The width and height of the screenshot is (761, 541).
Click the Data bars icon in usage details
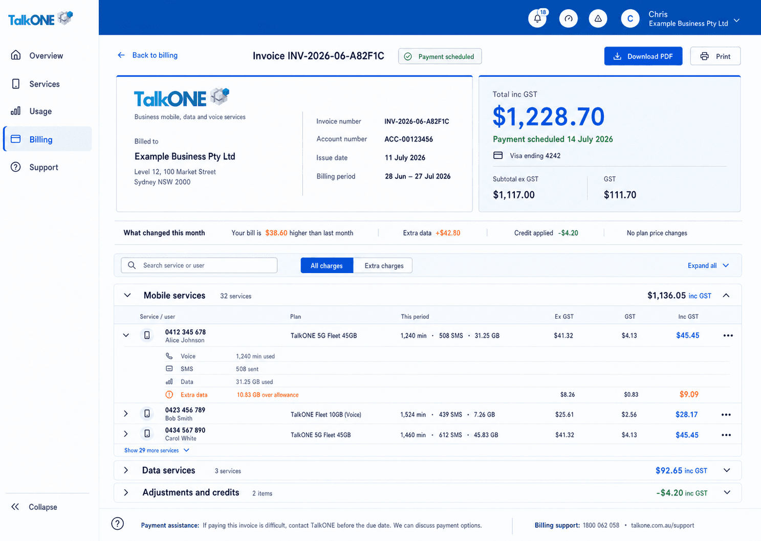coord(169,381)
